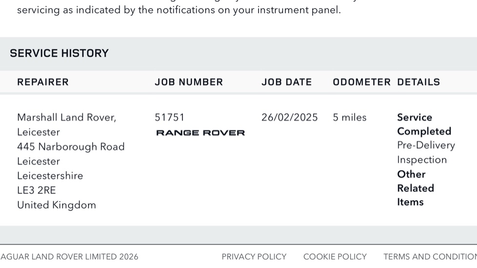Click the Range Rover logo
The width and height of the screenshot is (477, 268).
[200, 133]
